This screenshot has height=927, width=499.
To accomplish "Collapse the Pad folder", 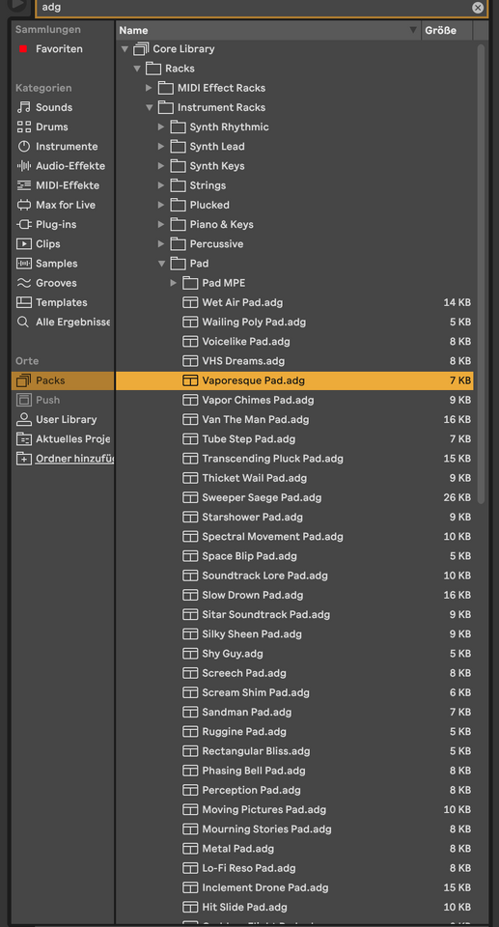I will (161, 264).
